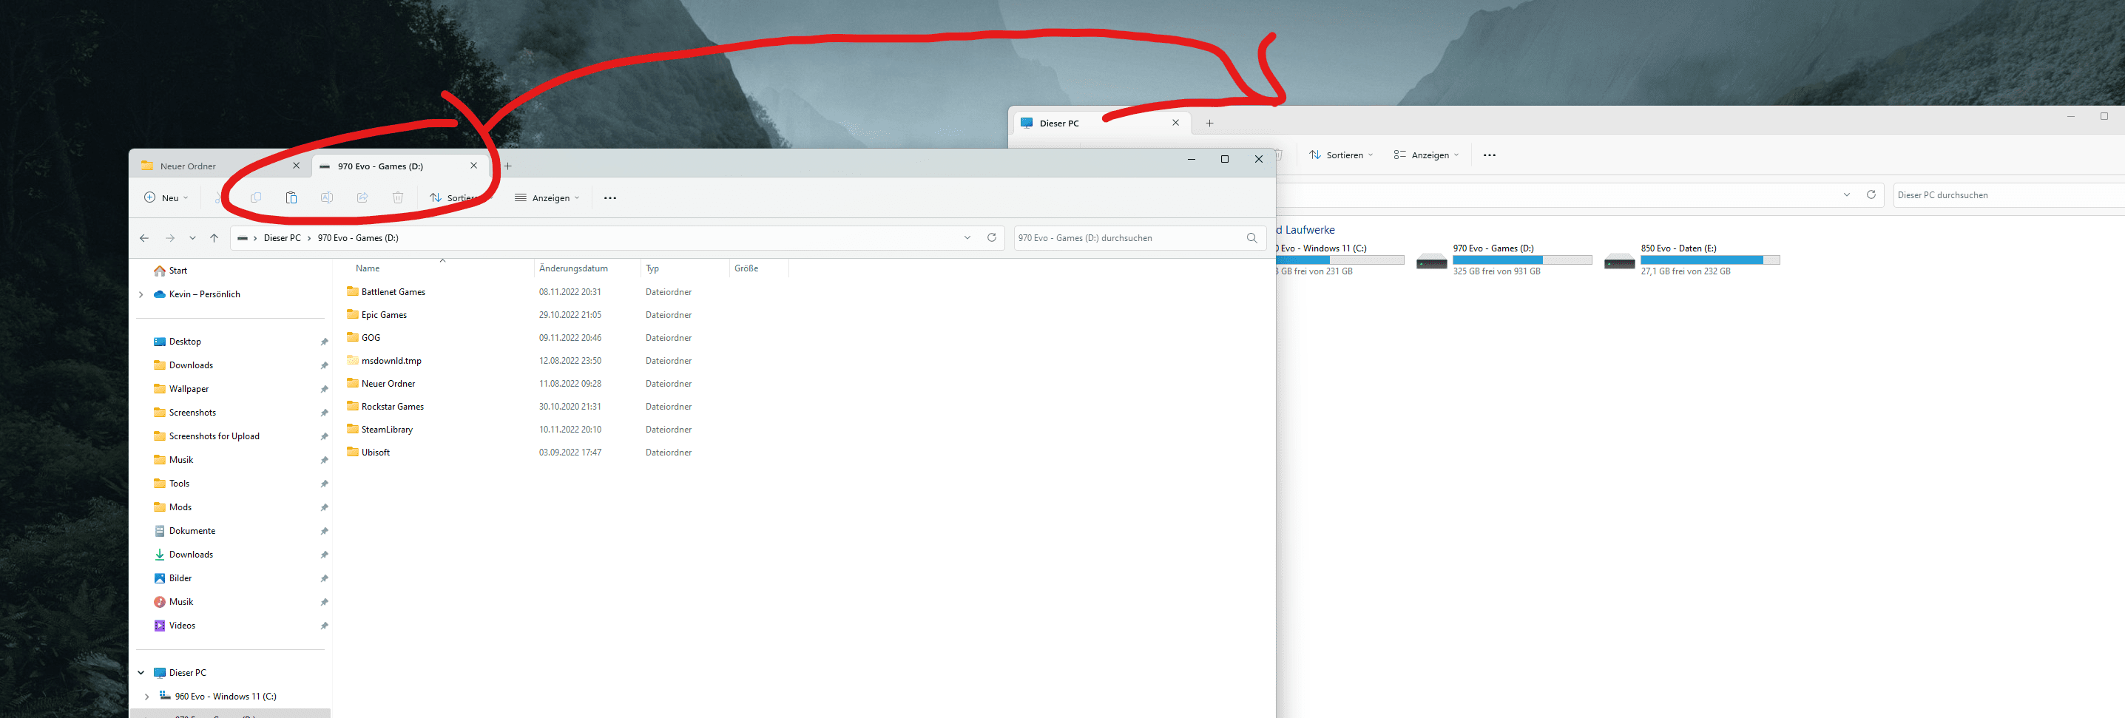Click the 850 Evo - Daten (E:) usage bar
Viewport: 2125px width, 718px height.
(x=1710, y=260)
